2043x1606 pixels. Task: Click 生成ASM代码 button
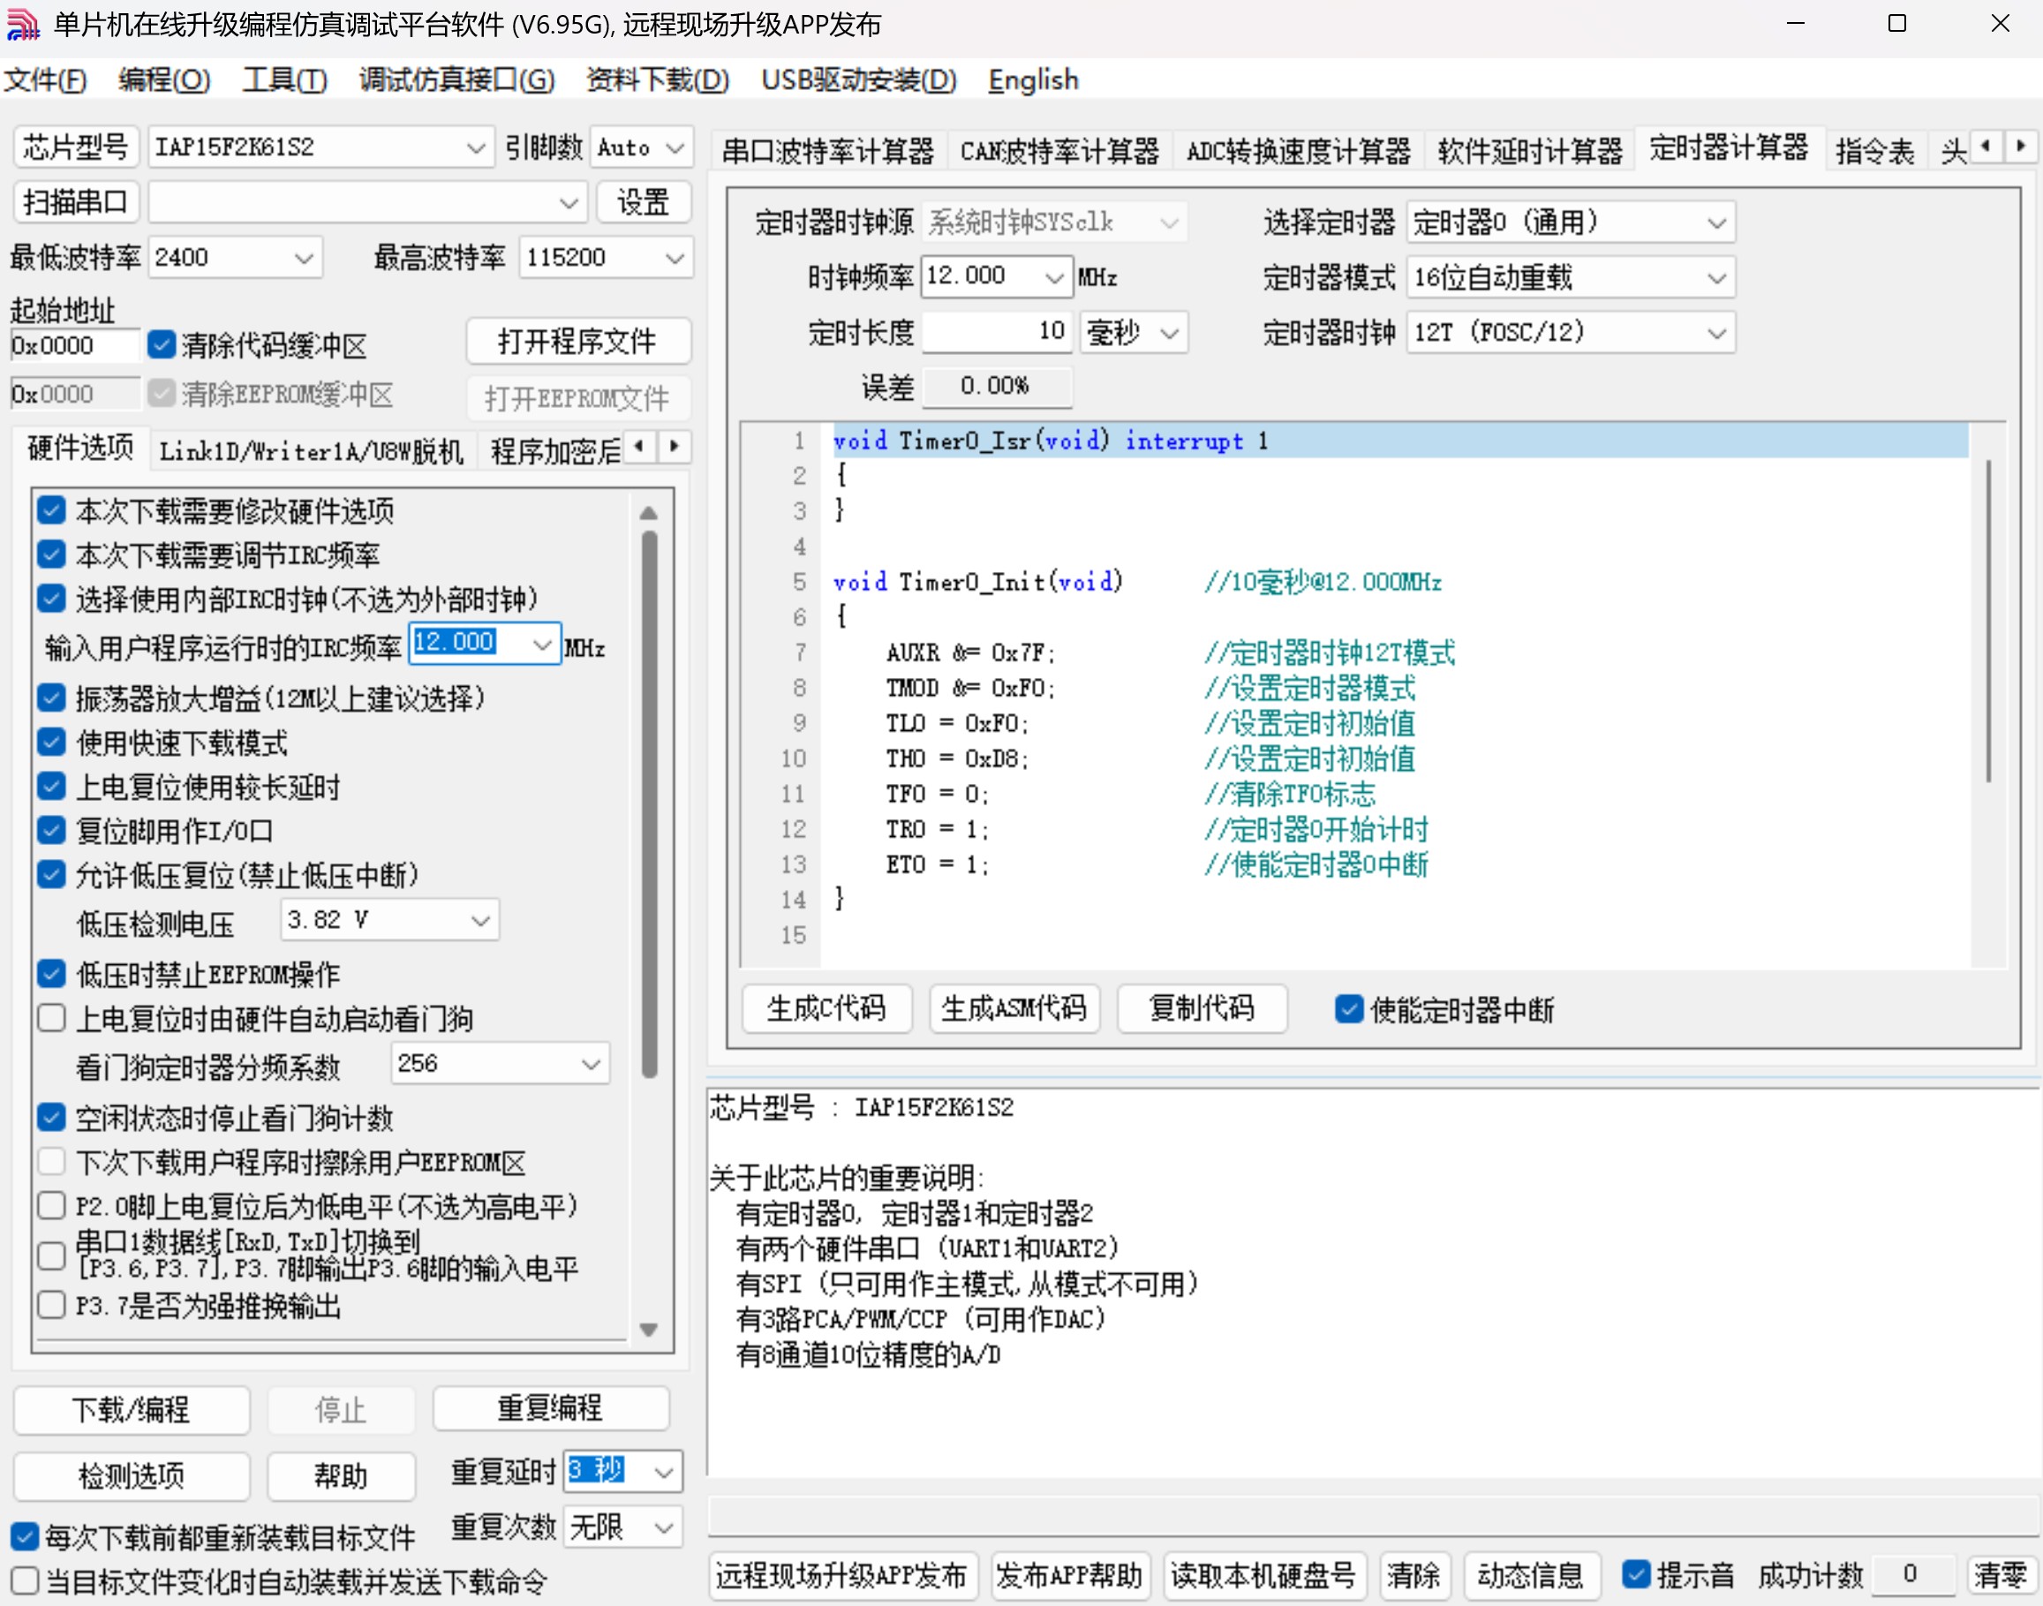tap(1014, 1009)
